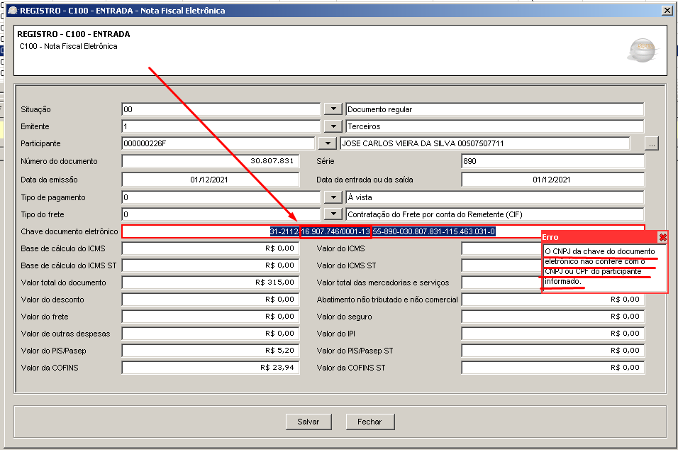The height and width of the screenshot is (450, 678).
Task: Click the Contratação do Frete CIF field
Action: click(x=494, y=214)
